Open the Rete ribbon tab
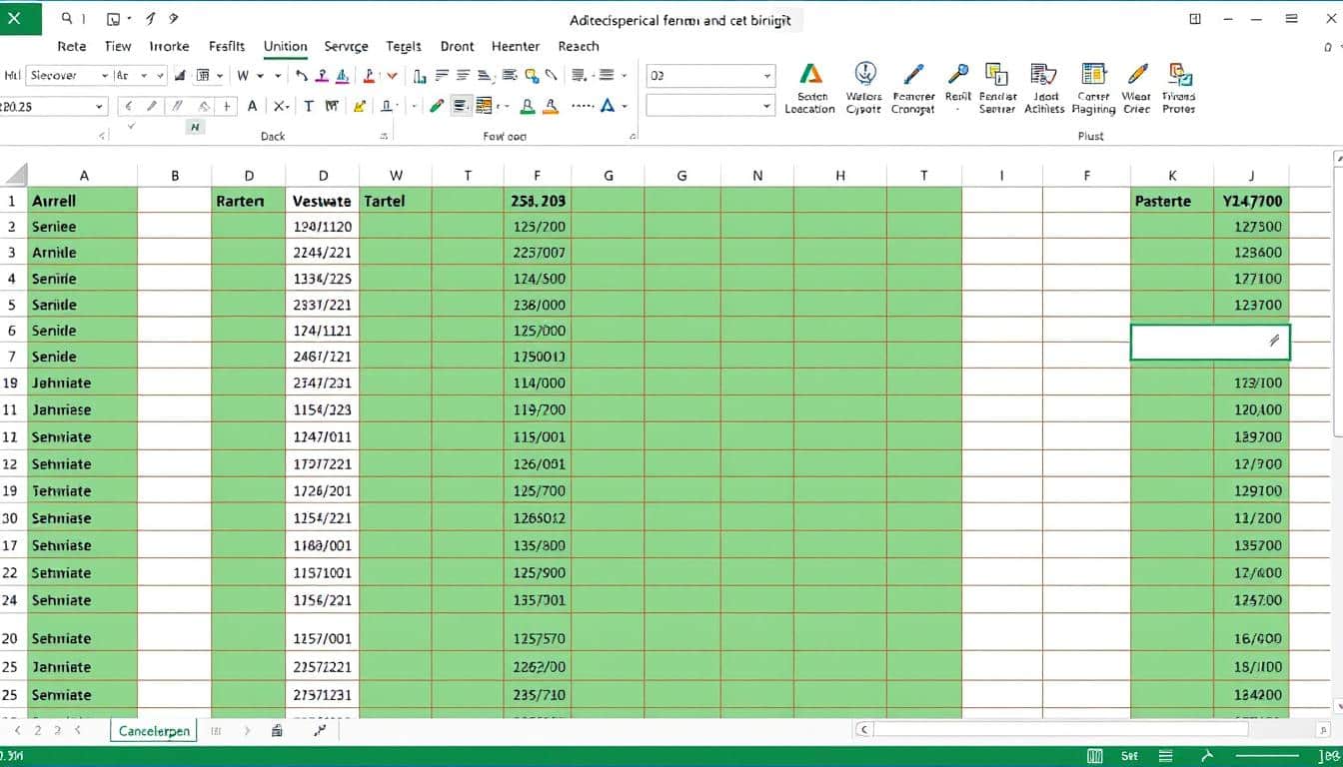The width and height of the screenshot is (1343, 767). click(72, 46)
